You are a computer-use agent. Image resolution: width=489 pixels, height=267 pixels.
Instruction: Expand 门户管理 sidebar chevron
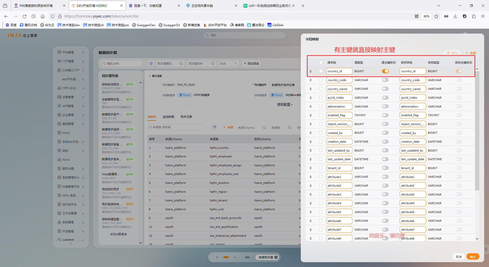(x=83, y=61)
